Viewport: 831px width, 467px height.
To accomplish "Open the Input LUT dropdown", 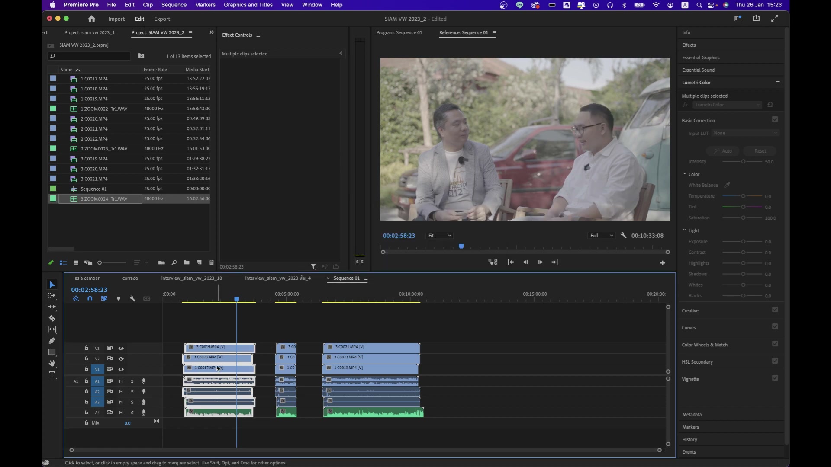I will point(746,133).
